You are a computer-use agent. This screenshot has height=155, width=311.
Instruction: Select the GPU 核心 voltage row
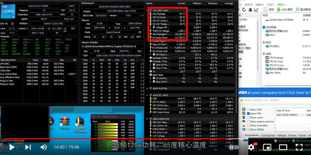click(286, 46)
